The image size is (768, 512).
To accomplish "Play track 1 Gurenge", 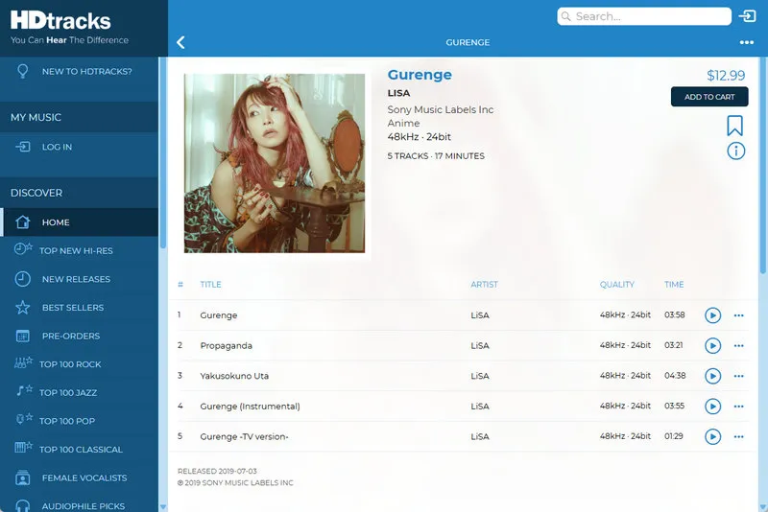I will tap(712, 315).
